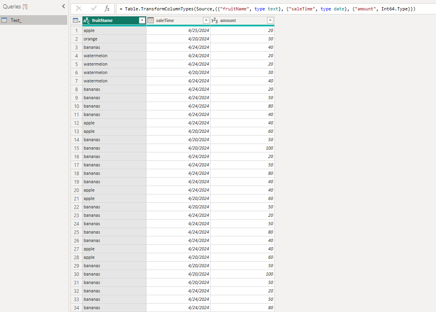Select the 'bananas' cell in row 3
The image size is (436, 312).
114,47
